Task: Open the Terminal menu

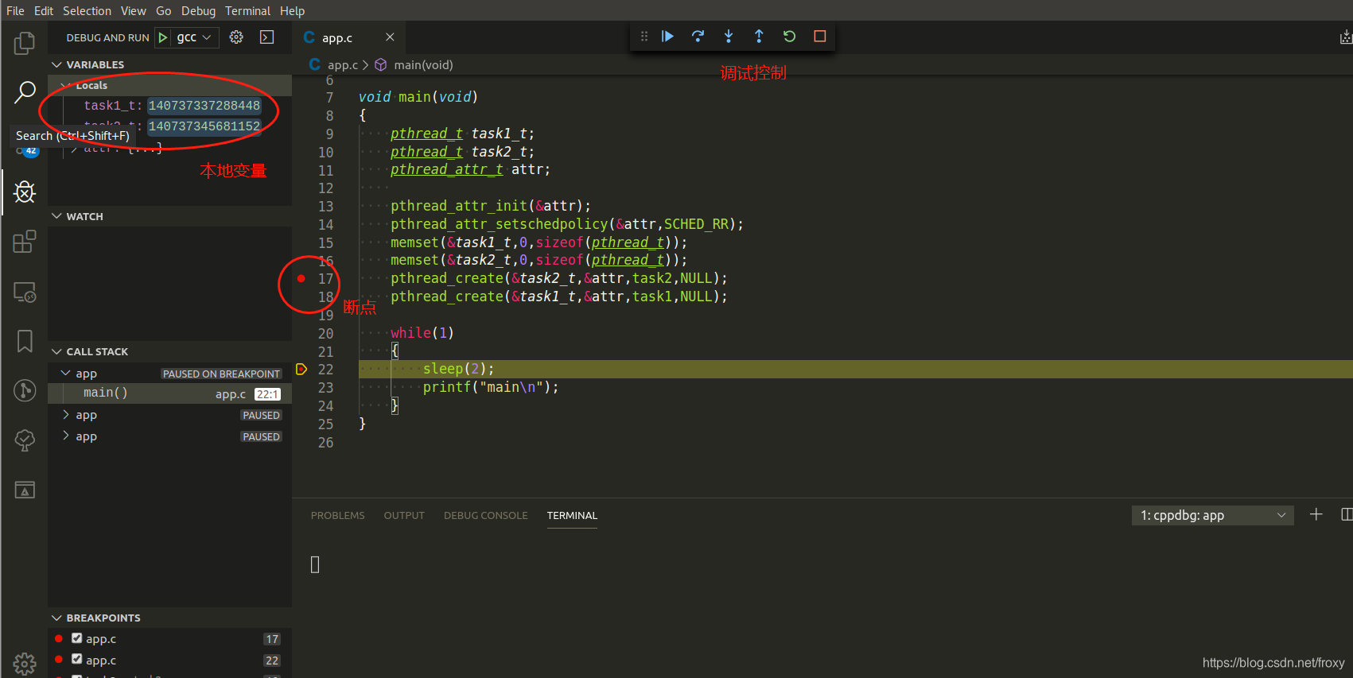Action: click(x=247, y=11)
